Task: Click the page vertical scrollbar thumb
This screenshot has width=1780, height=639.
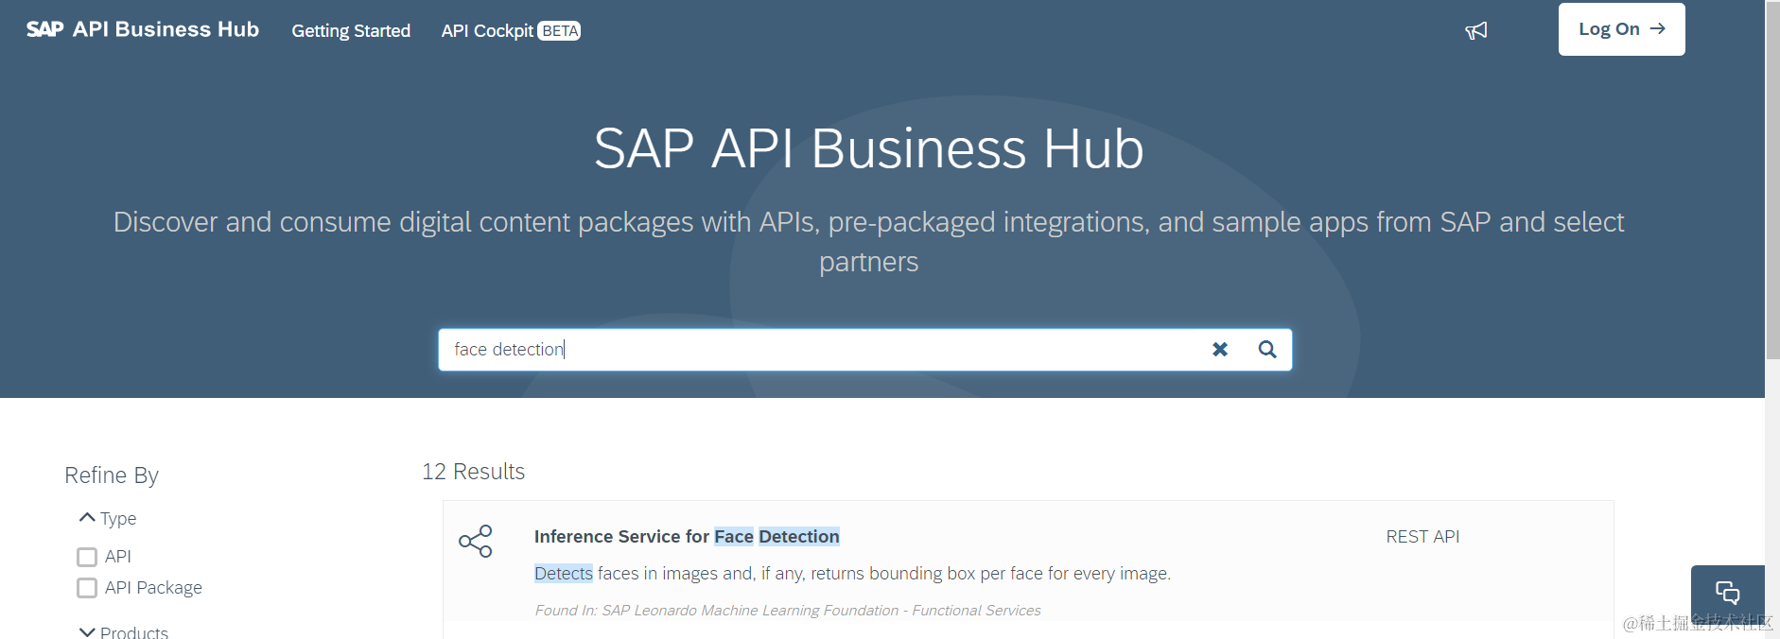Action: pyautogui.click(x=1772, y=180)
